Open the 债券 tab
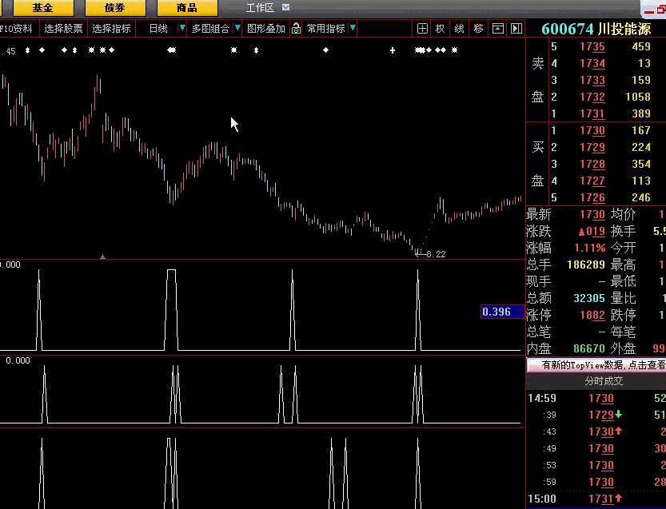Image resolution: width=666 pixels, height=509 pixels. point(115,8)
